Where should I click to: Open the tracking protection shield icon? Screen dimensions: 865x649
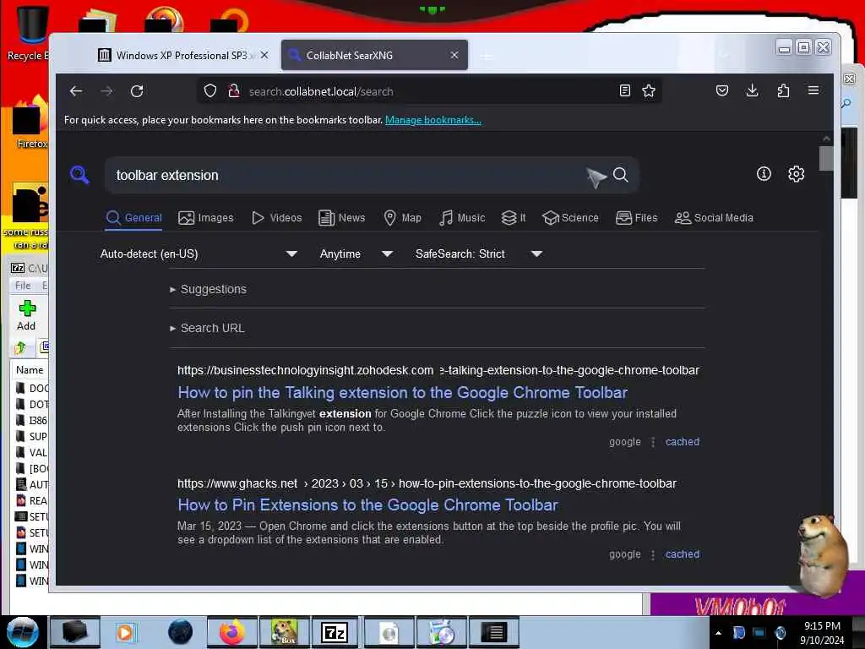pyautogui.click(x=210, y=90)
